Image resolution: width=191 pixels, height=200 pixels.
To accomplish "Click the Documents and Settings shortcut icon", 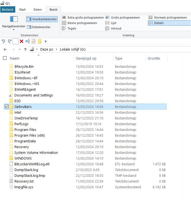I will point(11,95).
